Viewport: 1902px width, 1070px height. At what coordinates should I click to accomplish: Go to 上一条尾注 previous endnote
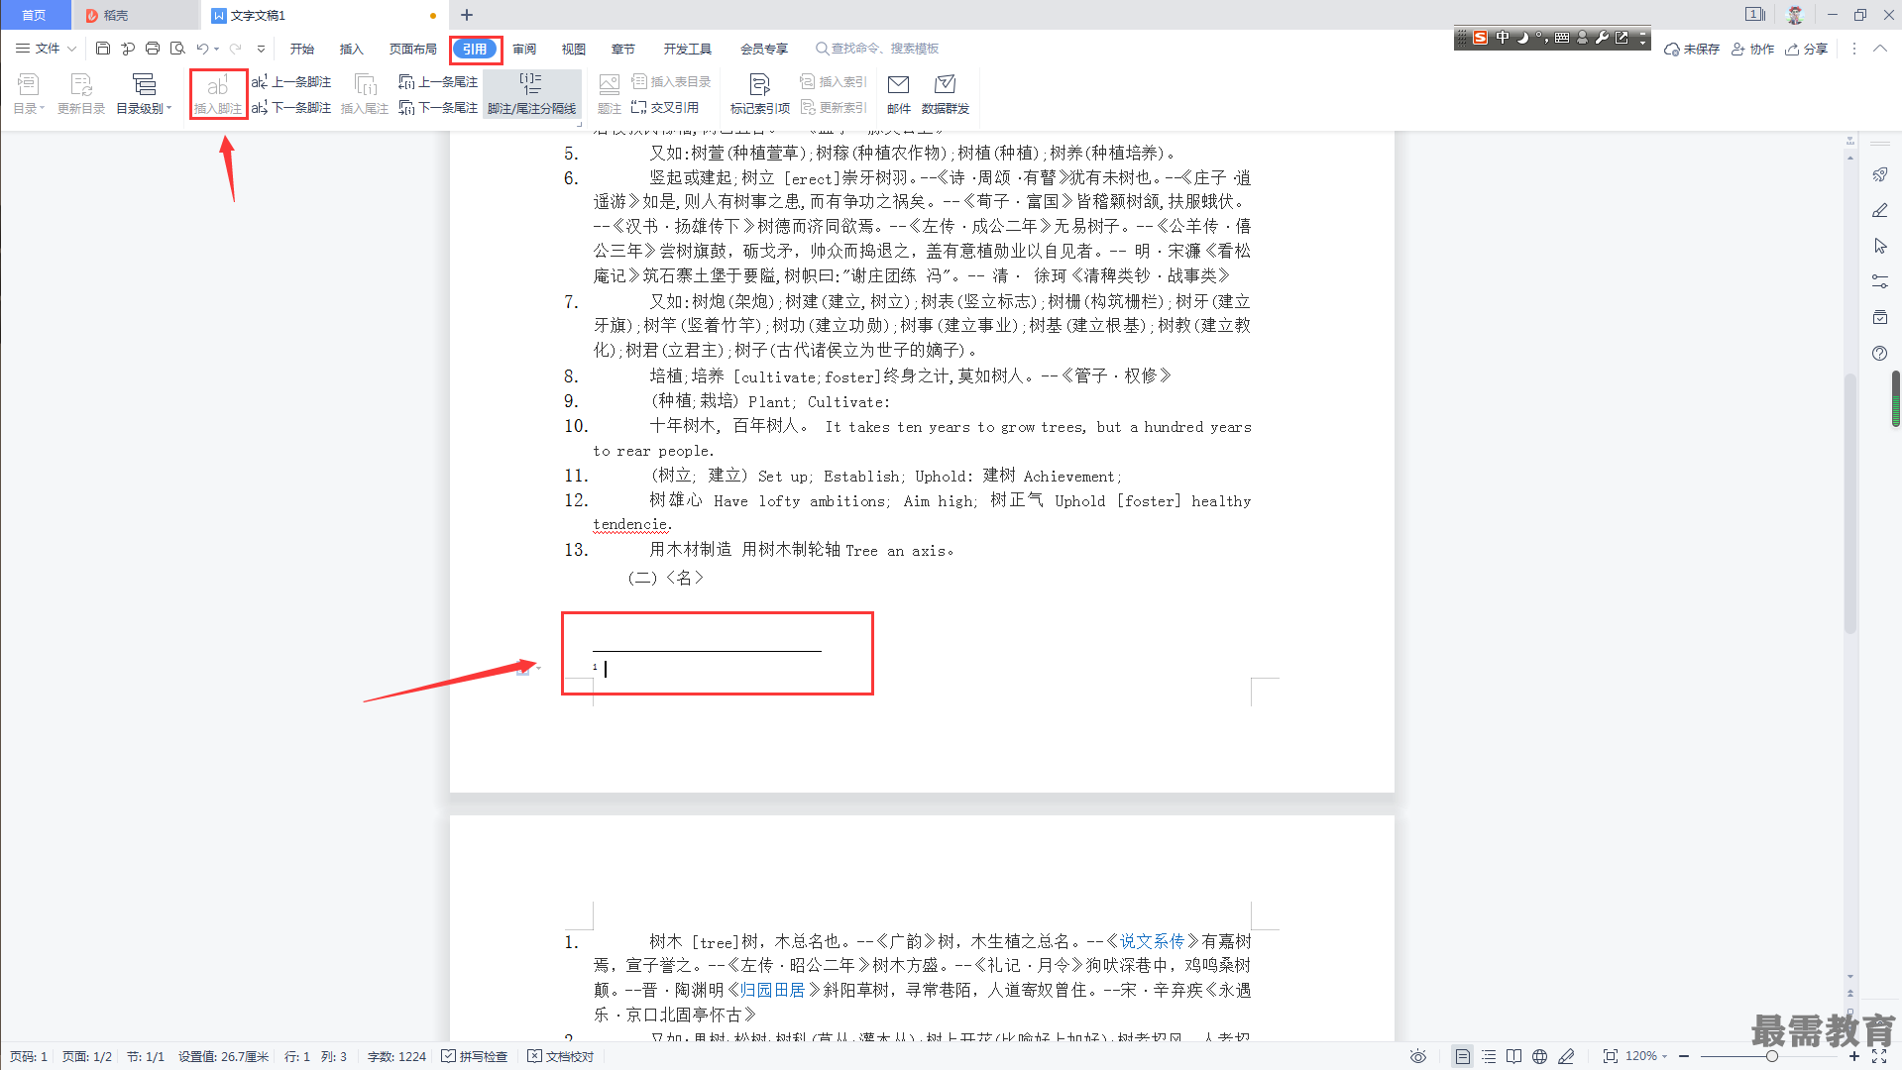tap(438, 82)
